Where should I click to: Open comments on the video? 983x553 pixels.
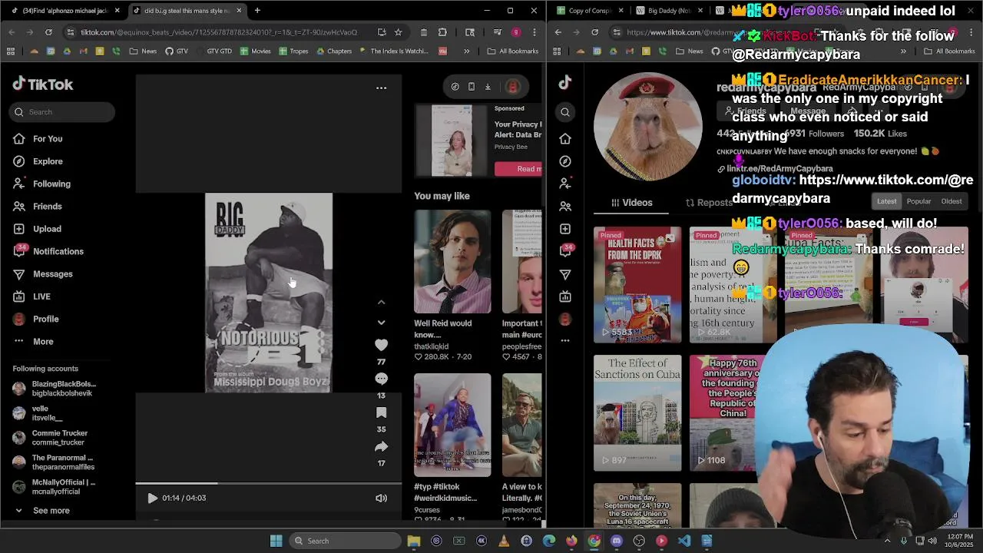point(381,379)
